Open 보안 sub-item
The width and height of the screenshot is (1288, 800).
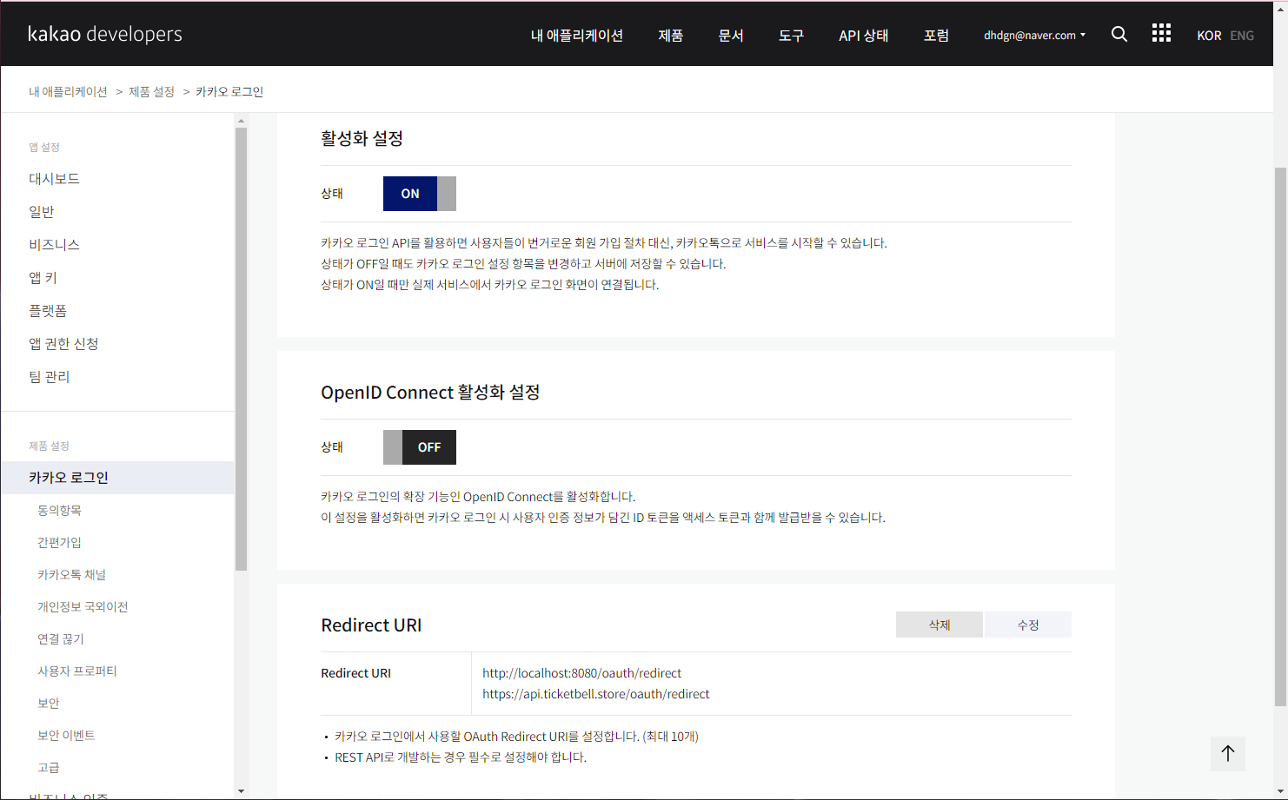pos(49,703)
